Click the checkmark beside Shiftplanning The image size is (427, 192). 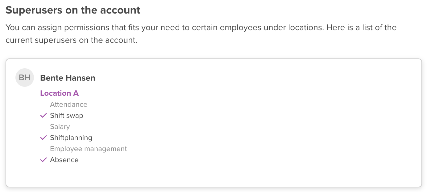point(44,138)
